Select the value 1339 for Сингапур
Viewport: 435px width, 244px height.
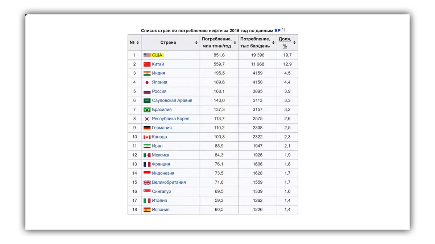tap(258, 191)
